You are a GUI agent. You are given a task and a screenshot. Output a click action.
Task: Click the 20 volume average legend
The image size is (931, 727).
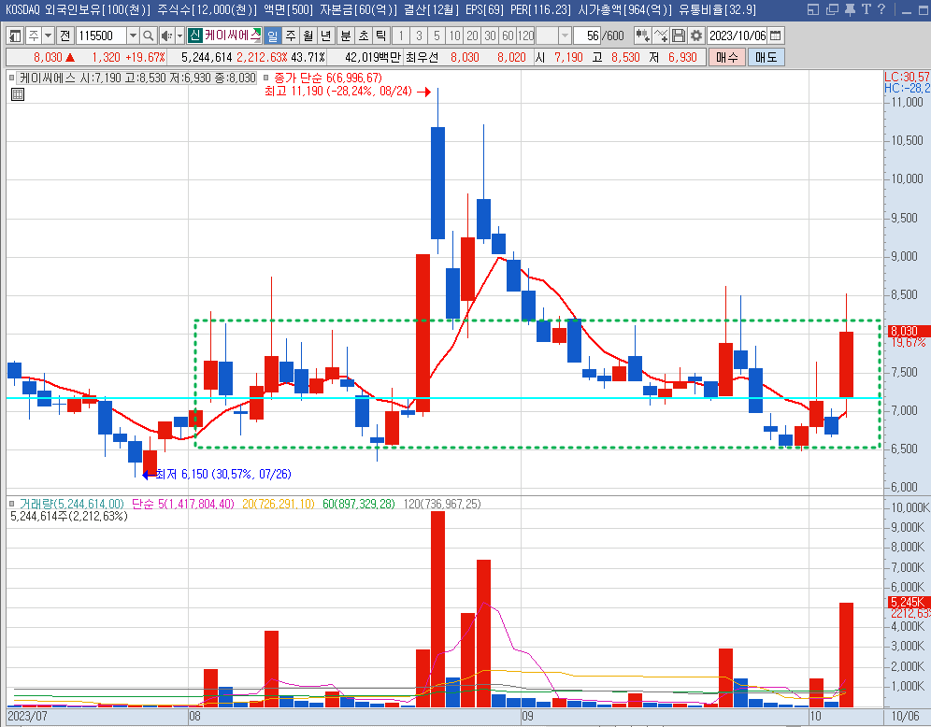tap(279, 504)
